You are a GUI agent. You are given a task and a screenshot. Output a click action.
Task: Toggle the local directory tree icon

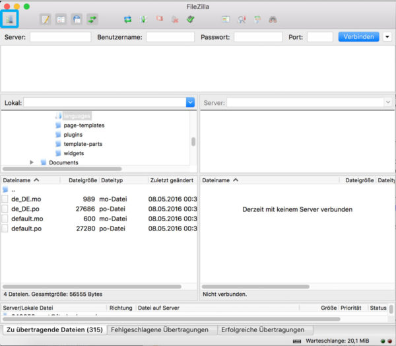tap(61, 19)
